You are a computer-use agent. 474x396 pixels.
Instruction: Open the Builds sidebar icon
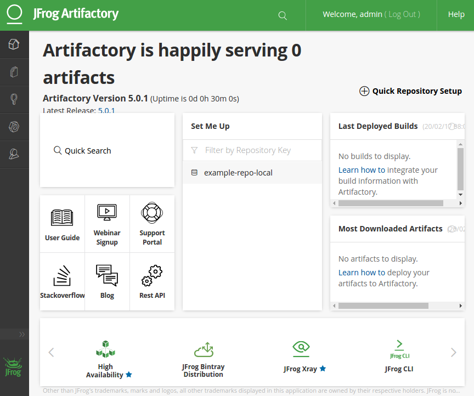14,127
